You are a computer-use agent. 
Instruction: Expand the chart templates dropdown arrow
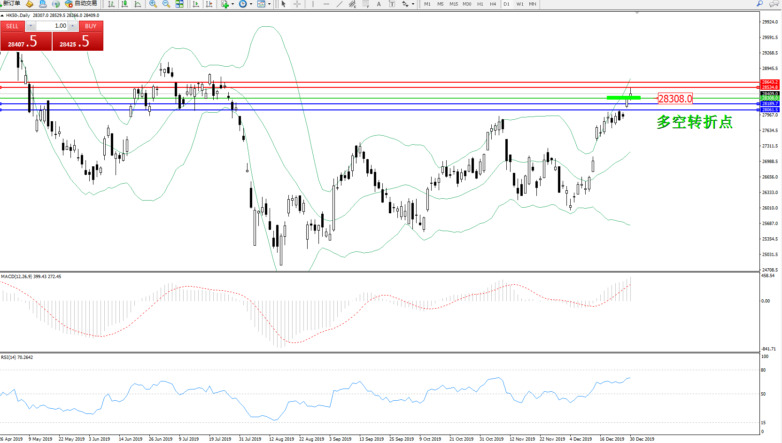coord(269,4)
